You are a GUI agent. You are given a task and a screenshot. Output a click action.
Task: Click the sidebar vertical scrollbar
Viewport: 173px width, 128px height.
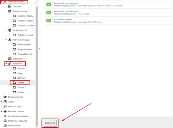(37, 66)
